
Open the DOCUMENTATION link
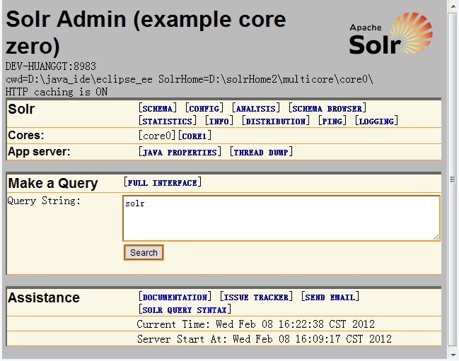[175, 297]
